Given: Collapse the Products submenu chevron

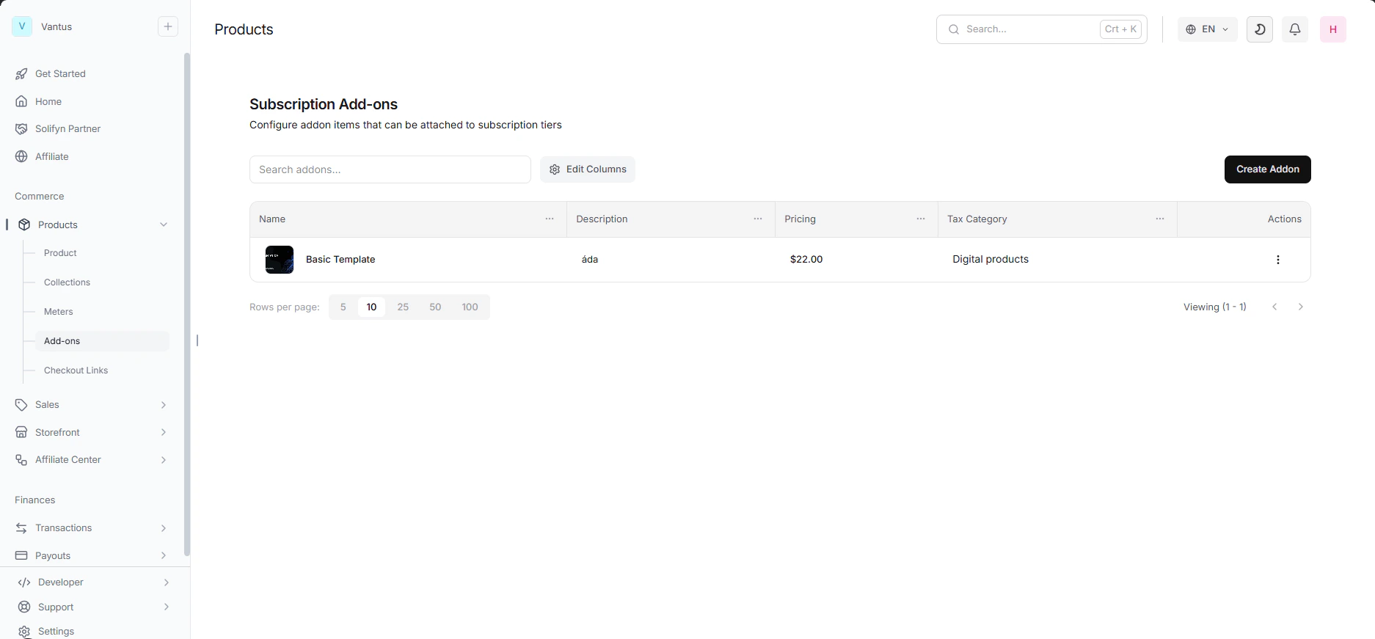Looking at the screenshot, I should (164, 224).
